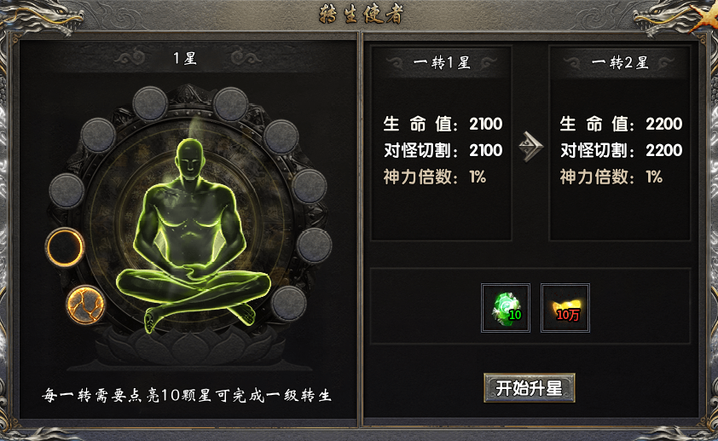Click the 开始升星 button
Image resolution: width=718 pixels, height=441 pixels.
coord(530,388)
